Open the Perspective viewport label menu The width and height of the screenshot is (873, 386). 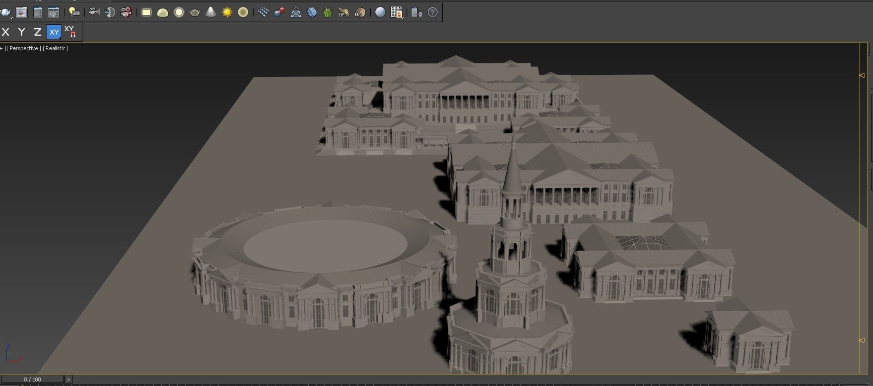point(24,48)
